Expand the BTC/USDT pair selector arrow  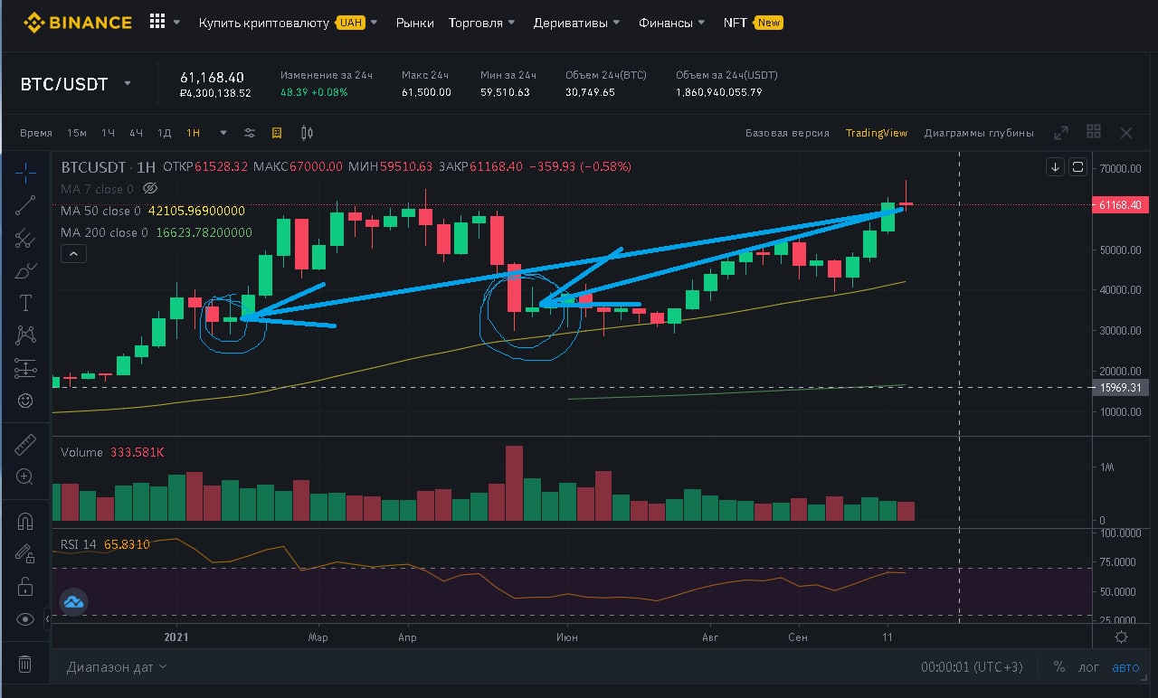128,83
